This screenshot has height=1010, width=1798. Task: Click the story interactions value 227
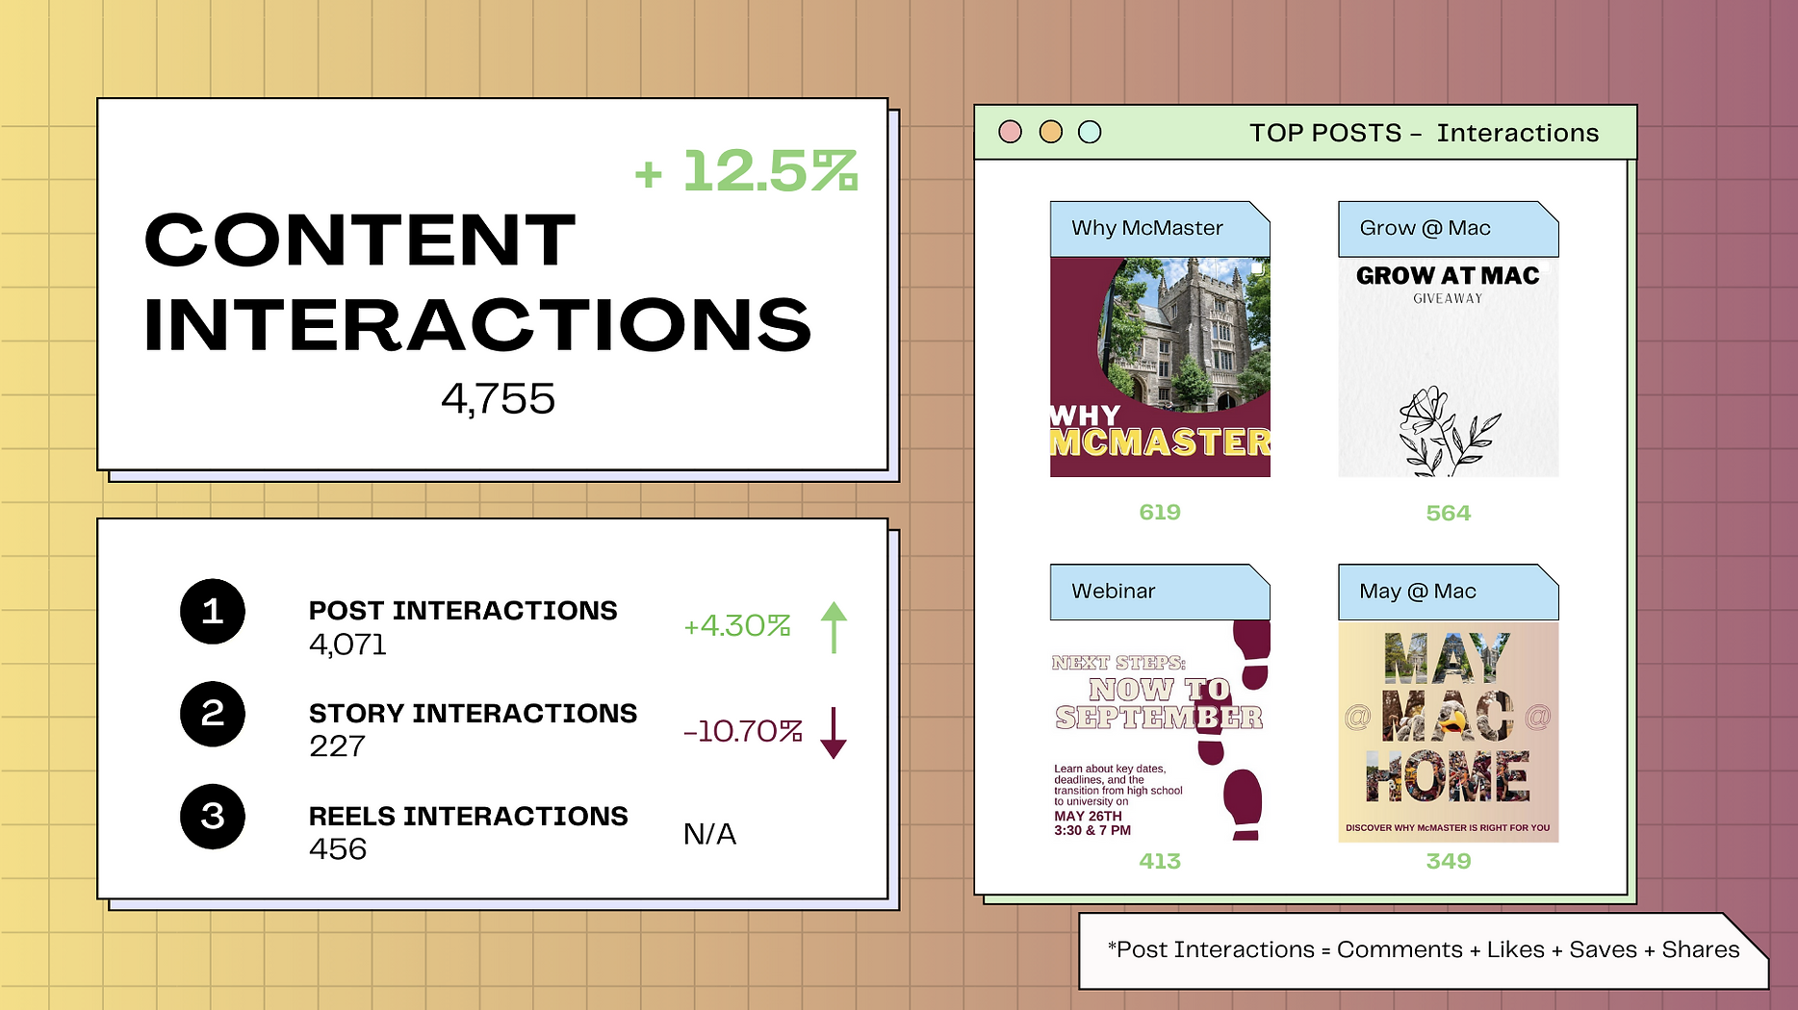(x=338, y=746)
